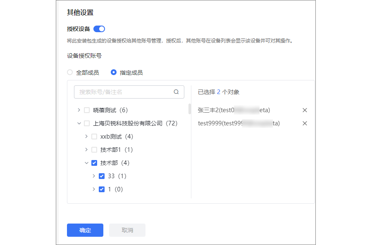Uncheck the 技术部 (4) checkbox
The width and height of the screenshot is (372, 245).
pyautogui.click(x=94, y=163)
